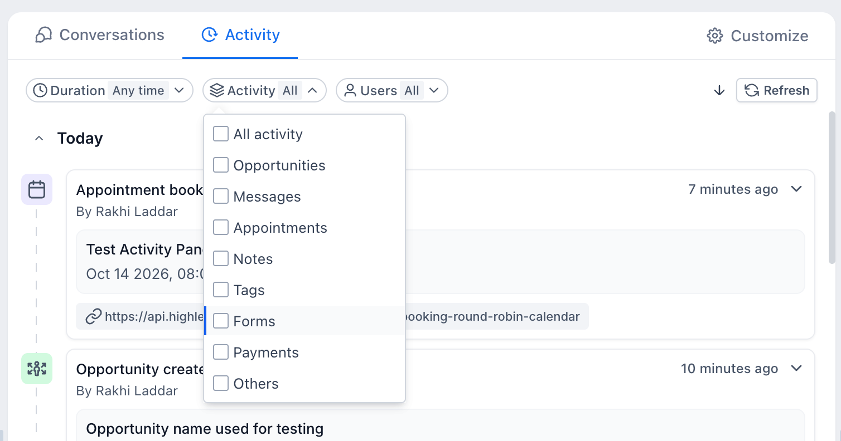Toggle the Tags checkbox
Image resolution: width=841 pixels, height=441 pixels.
[221, 290]
